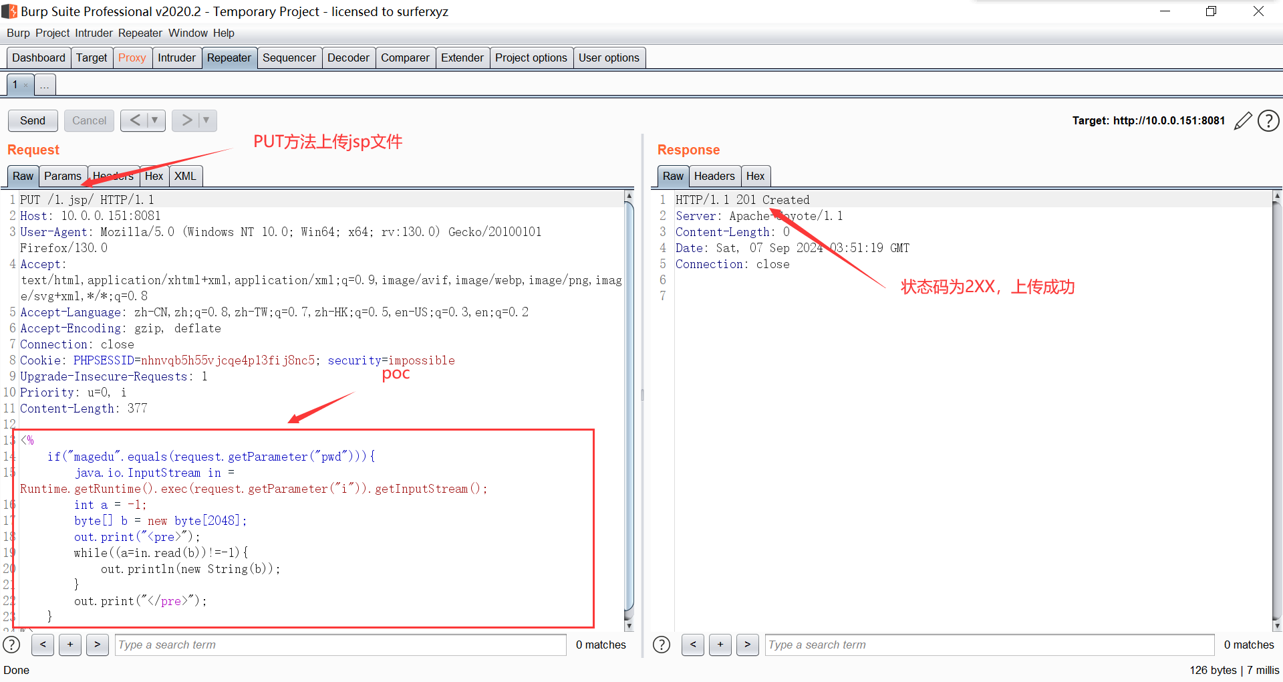Open the Repeater menu in menu bar
This screenshot has width=1283, height=682.
pyautogui.click(x=140, y=33)
